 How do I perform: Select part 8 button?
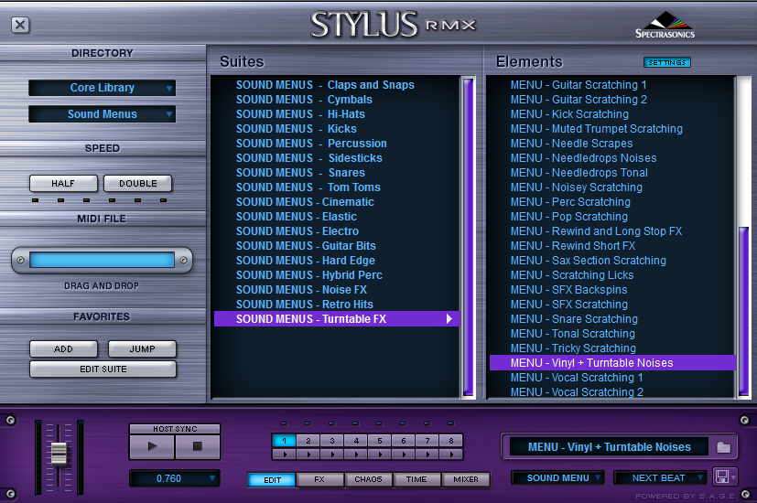click(x=451, y=441)
